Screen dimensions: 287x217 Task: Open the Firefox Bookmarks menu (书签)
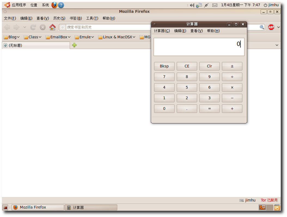point(76,18)
